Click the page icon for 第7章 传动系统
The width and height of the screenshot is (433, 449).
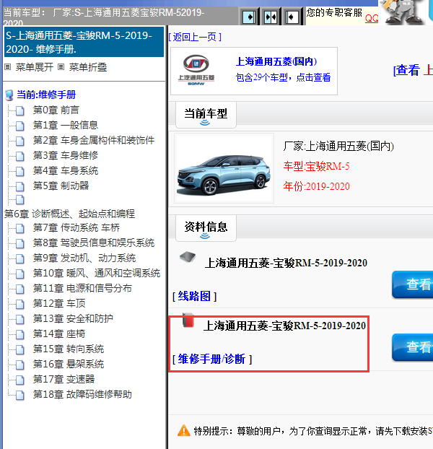click(19, 229)
